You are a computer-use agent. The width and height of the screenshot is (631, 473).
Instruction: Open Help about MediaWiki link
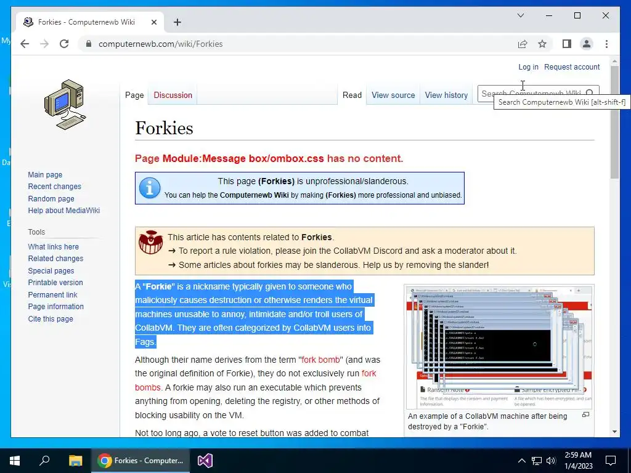click(x=63, y=211)
